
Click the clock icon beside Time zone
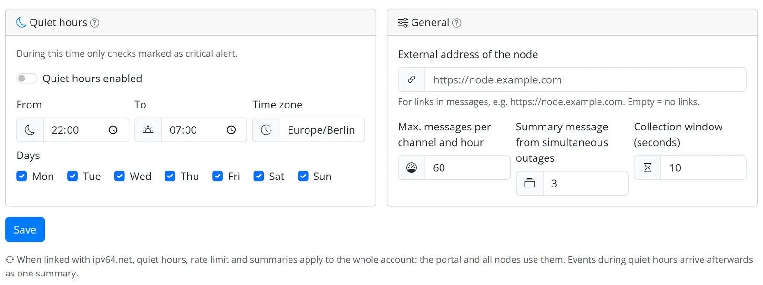[266, 130]
